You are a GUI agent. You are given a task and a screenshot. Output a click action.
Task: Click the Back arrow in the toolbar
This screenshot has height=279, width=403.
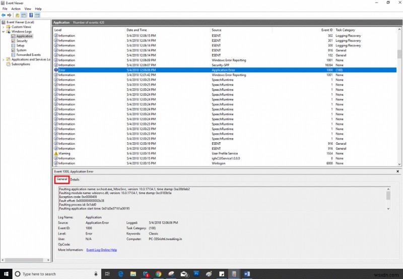tap(4, 15)
